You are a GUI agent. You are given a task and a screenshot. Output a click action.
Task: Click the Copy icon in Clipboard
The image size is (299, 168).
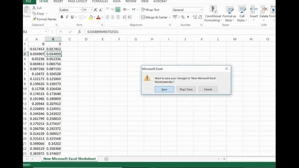(x=34, y=14)
